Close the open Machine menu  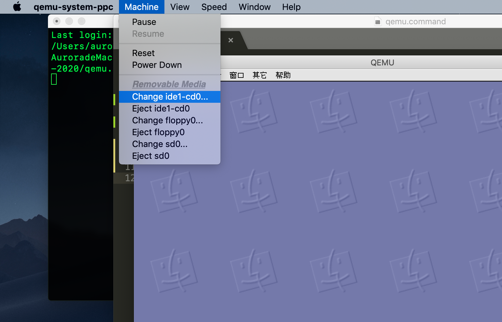pos(142,7)
